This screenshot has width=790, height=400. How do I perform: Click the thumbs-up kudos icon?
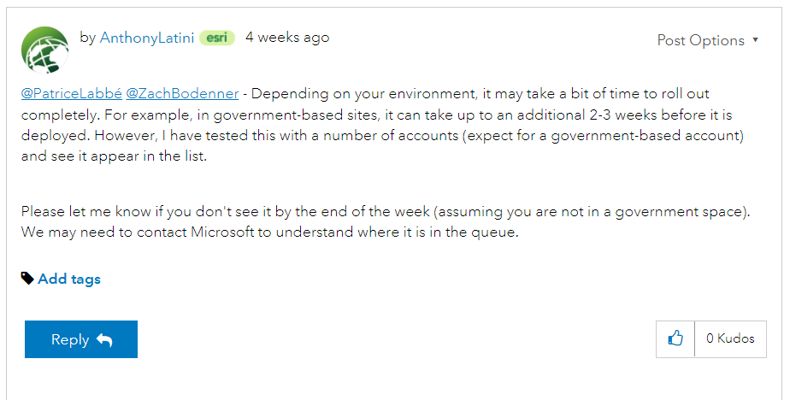coord(675,338)
